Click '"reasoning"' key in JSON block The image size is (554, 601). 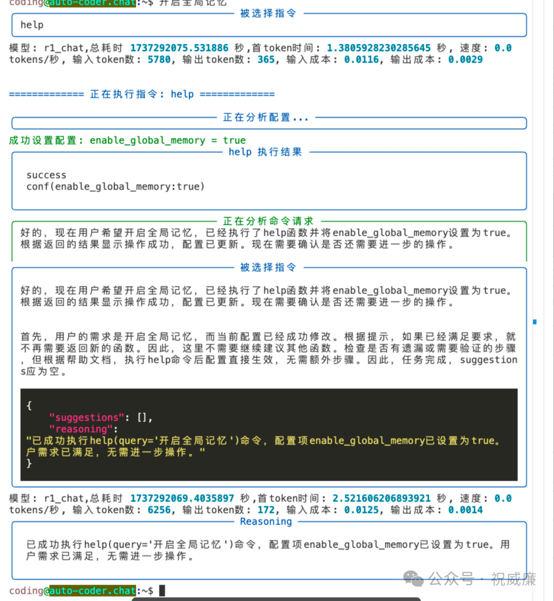81,429
